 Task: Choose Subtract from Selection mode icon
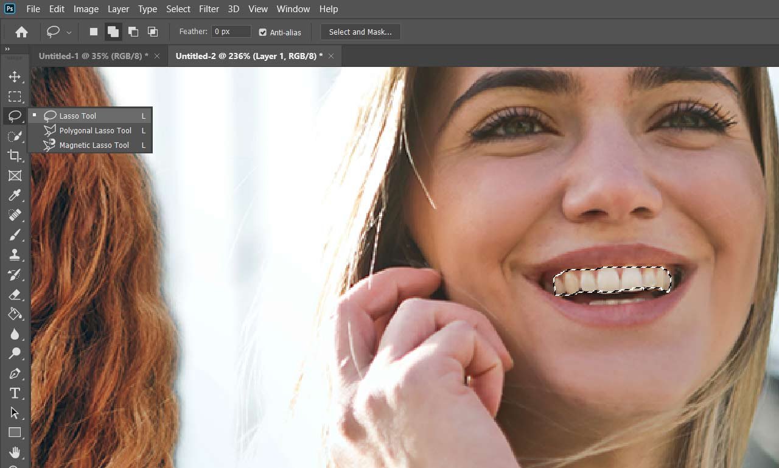click(x=133, y=32)
